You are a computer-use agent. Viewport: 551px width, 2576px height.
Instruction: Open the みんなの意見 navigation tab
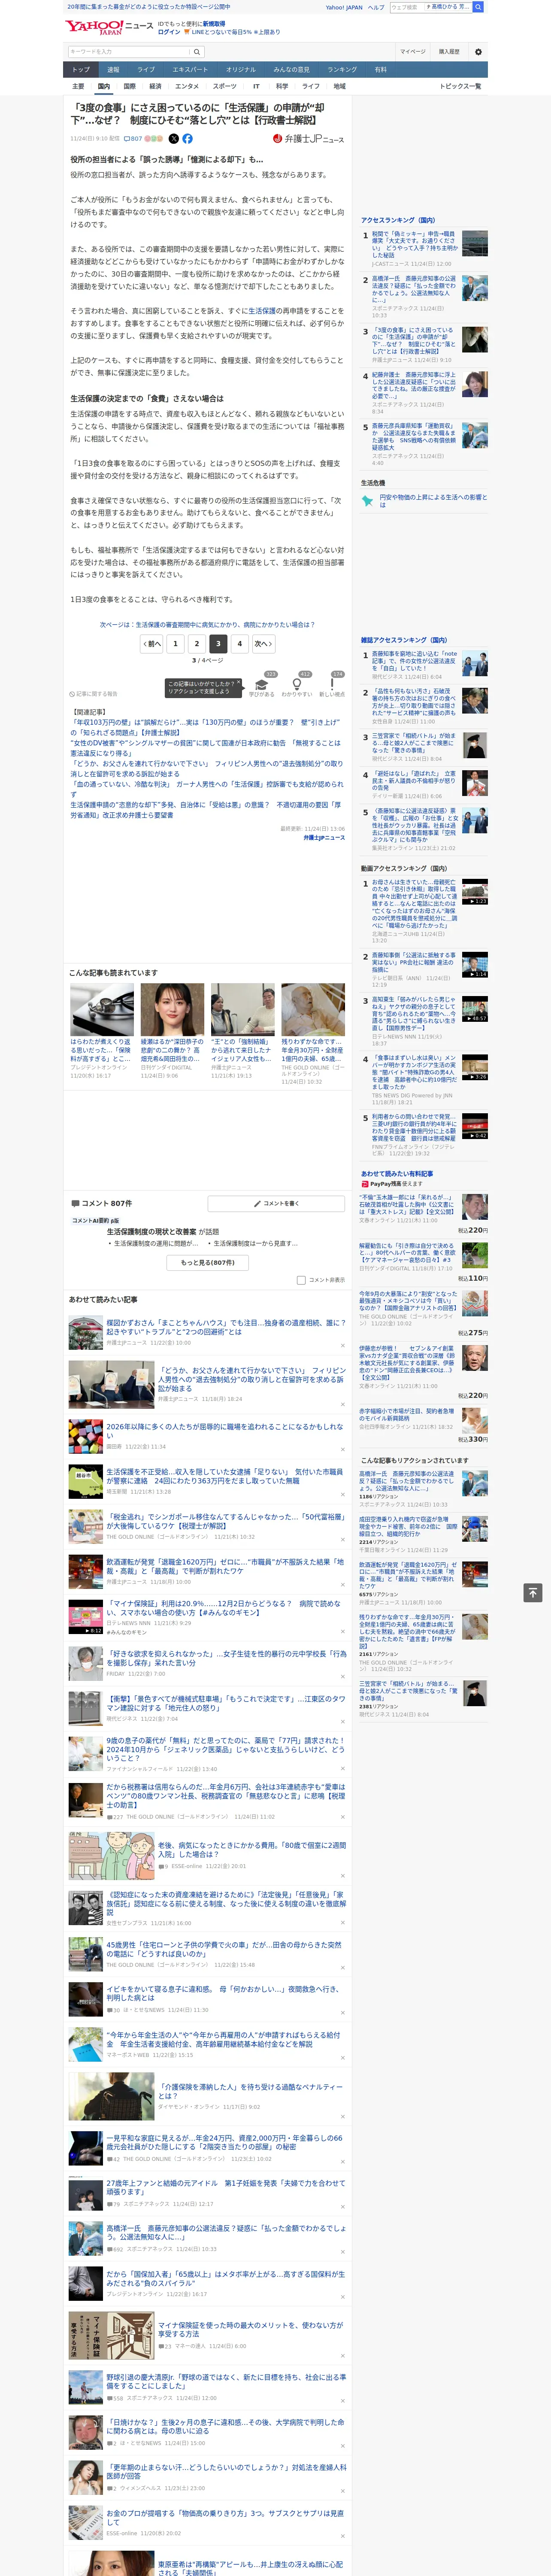pos(291,70)
